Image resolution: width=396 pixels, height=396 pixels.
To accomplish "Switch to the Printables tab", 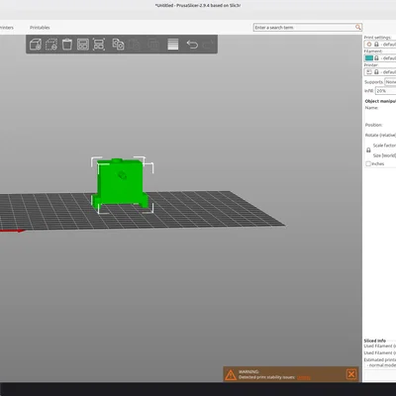I will coord(40,28).
